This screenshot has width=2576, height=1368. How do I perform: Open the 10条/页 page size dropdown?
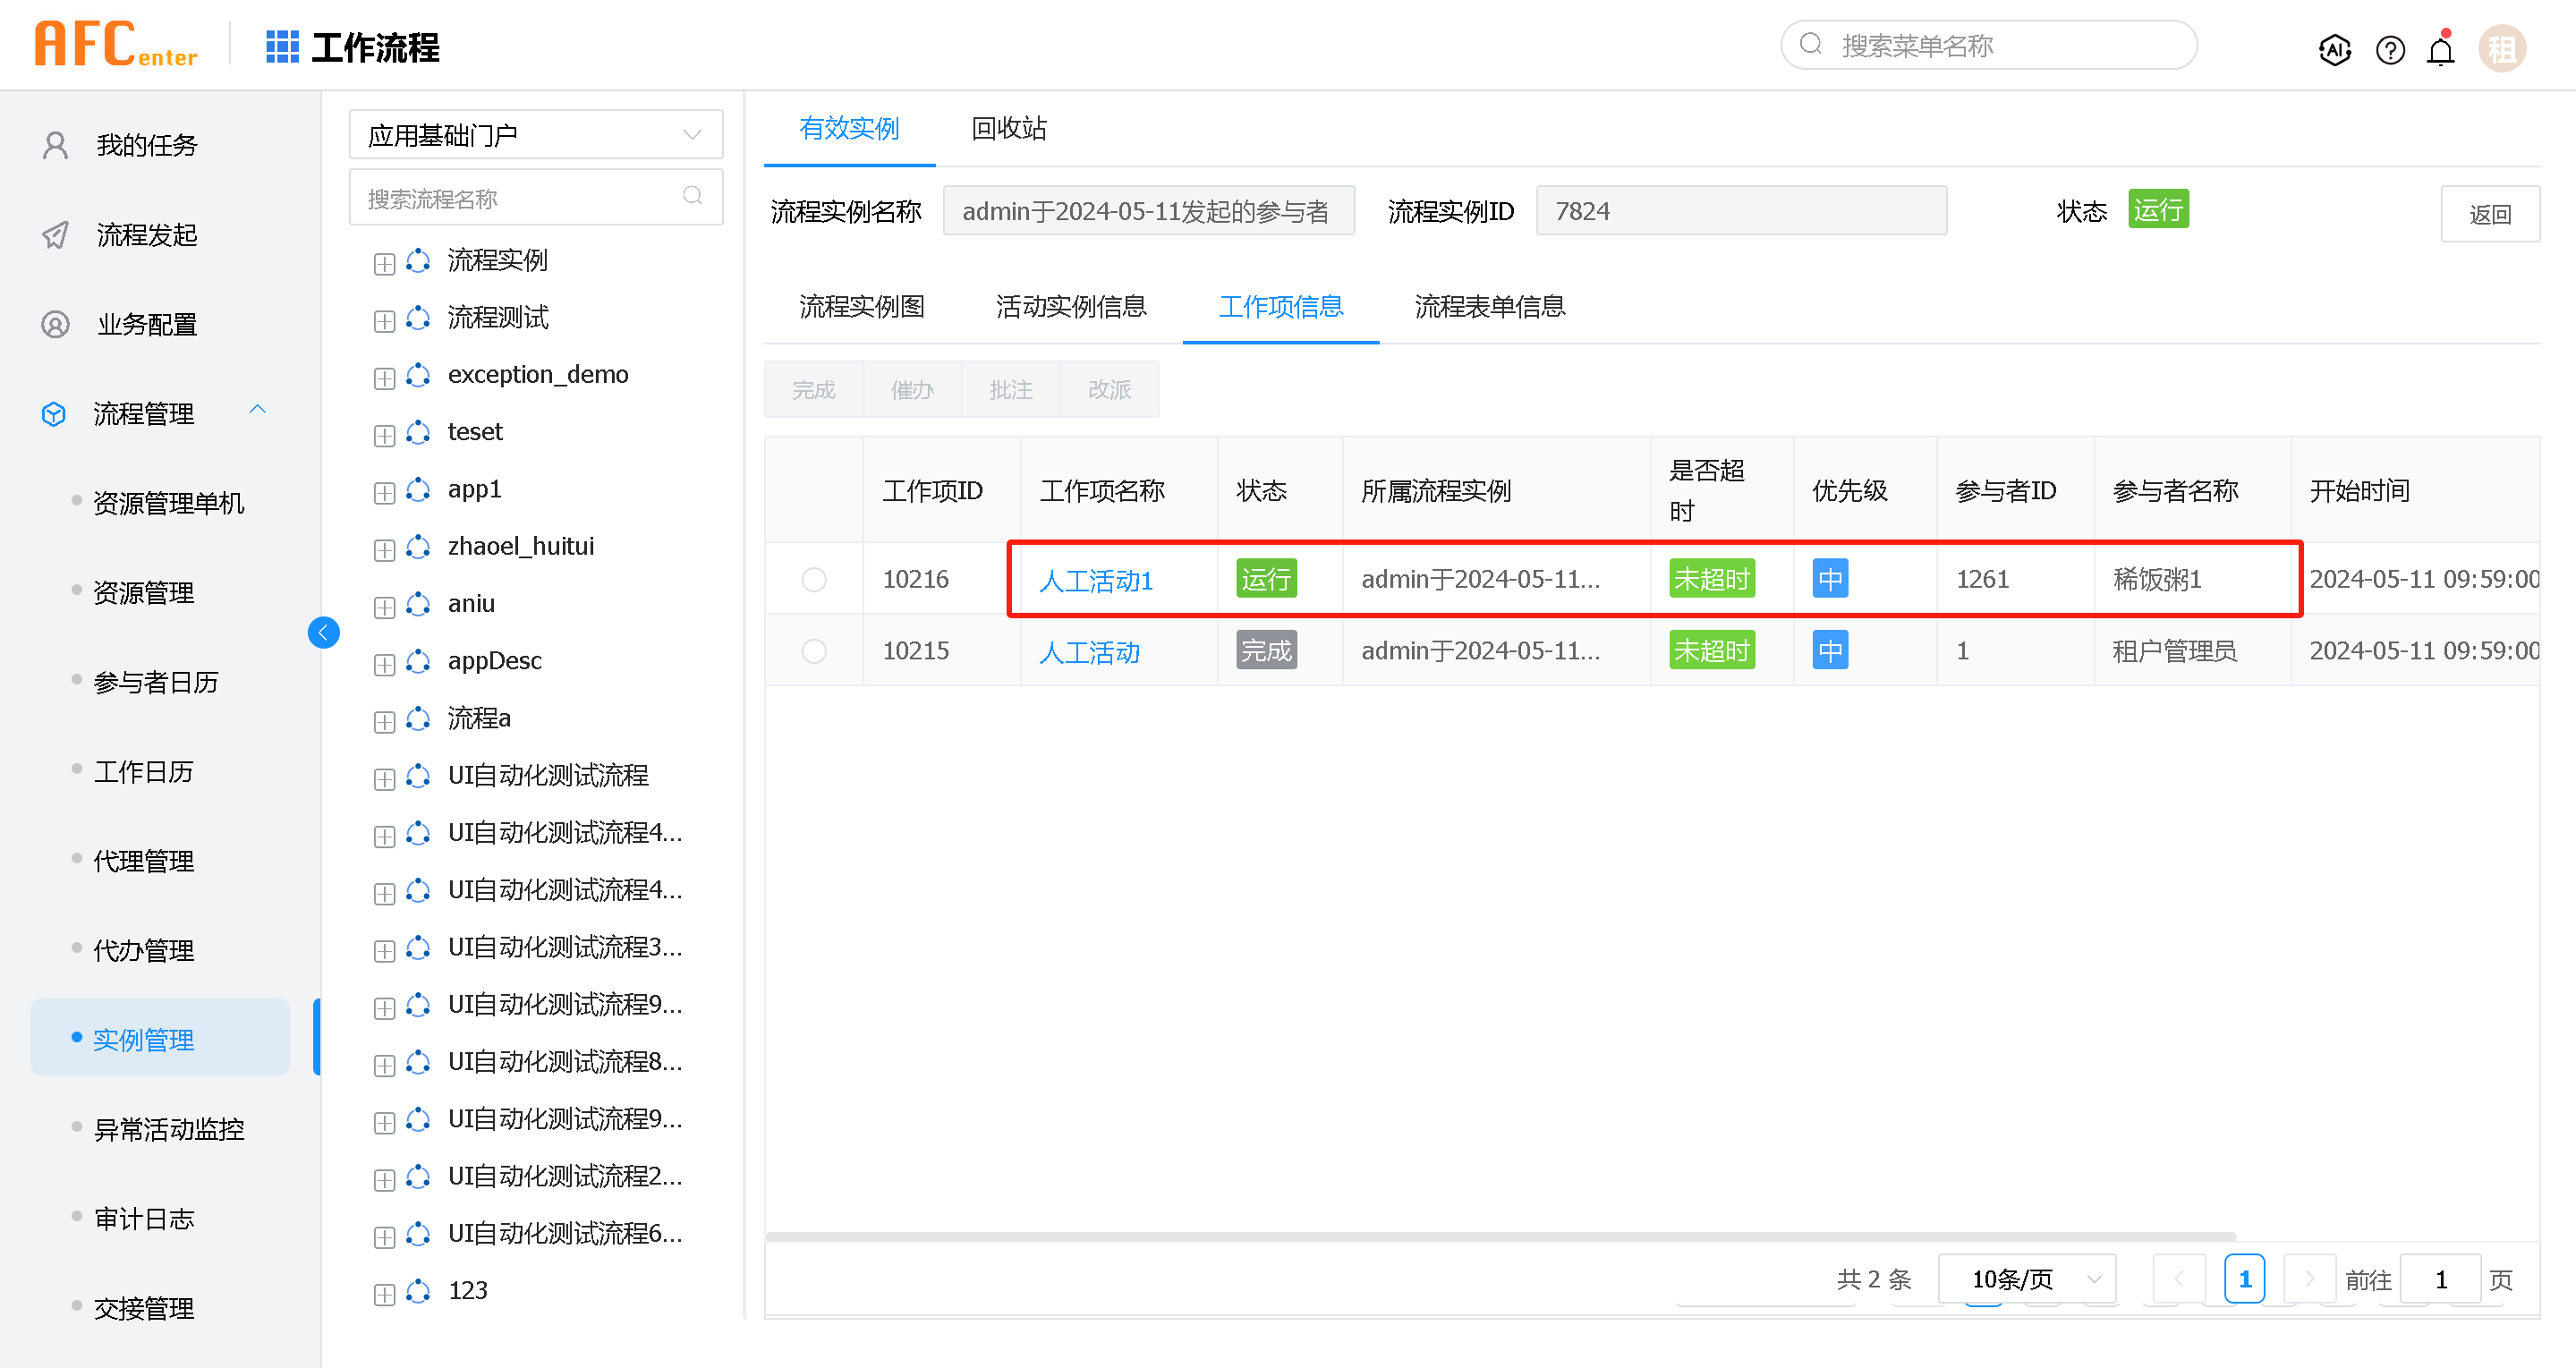(x=2027, y=1279)
